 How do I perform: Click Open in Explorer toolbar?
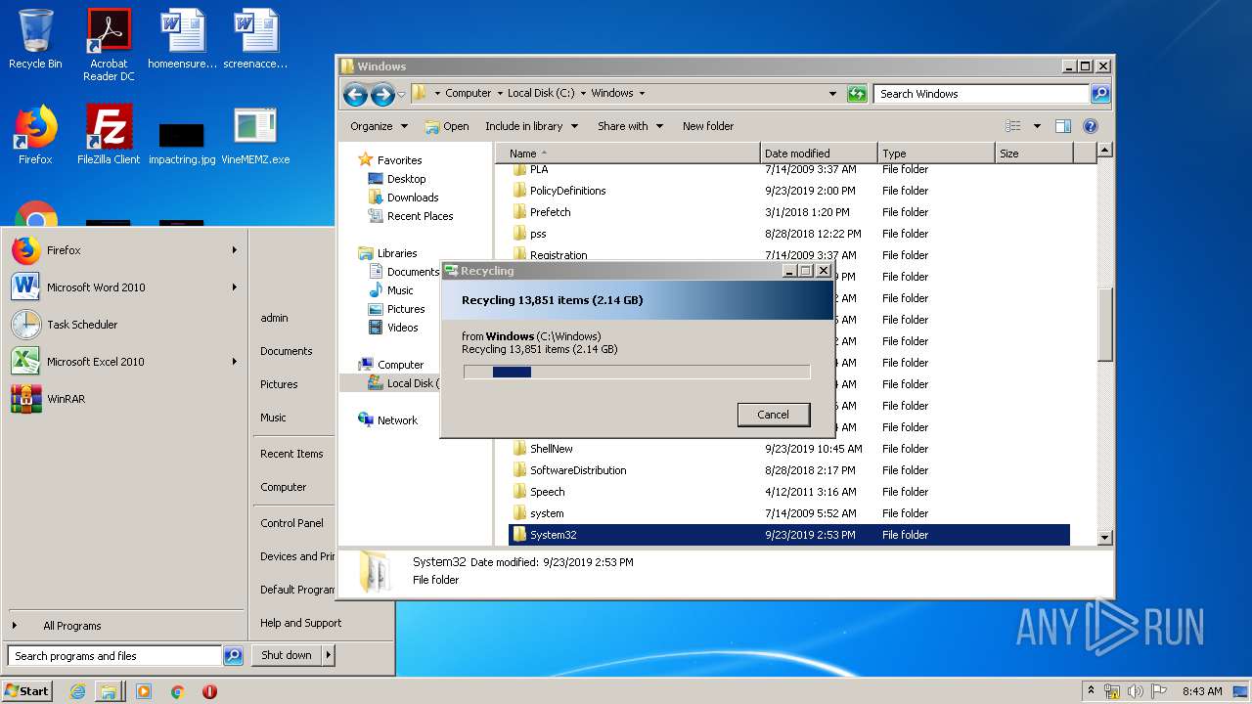447,126
